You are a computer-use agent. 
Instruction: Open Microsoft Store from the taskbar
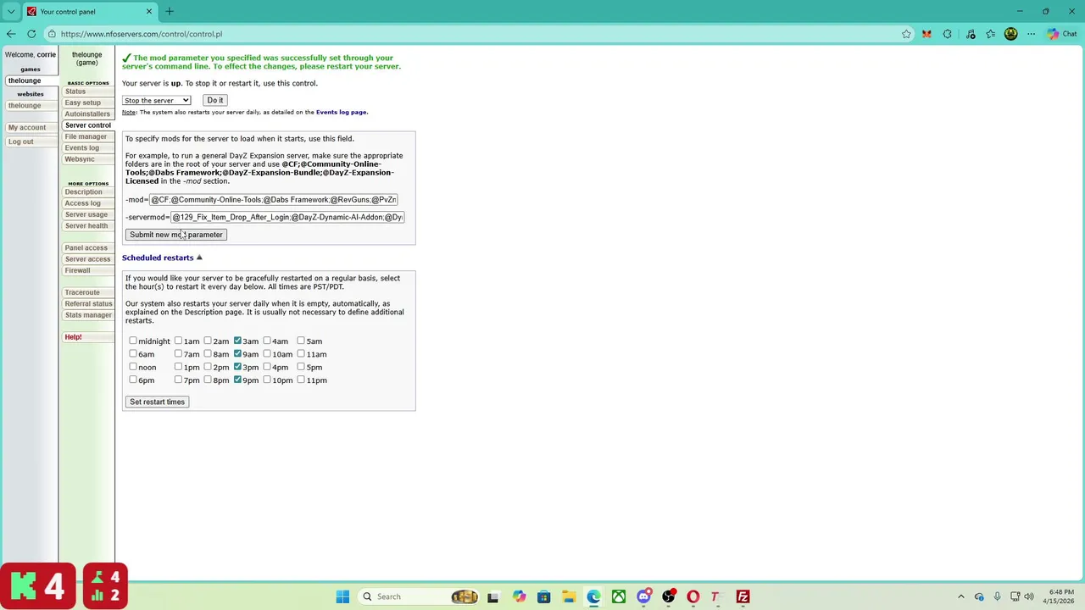[544, 596]
